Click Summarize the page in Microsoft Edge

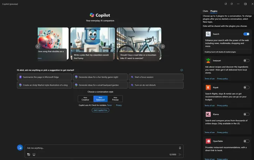44,77
